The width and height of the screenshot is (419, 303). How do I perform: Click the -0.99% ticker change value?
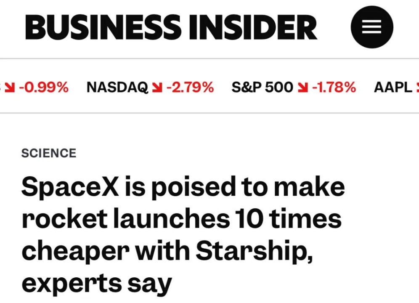[x=43, y=88]
